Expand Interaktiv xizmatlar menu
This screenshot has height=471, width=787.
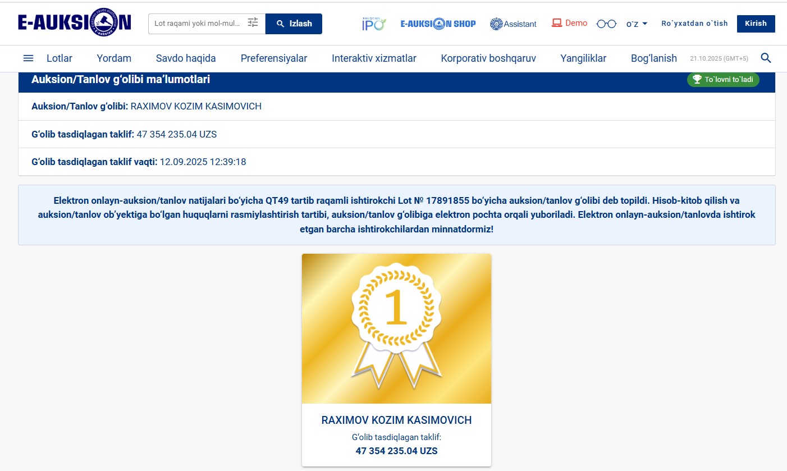point(374,58)
